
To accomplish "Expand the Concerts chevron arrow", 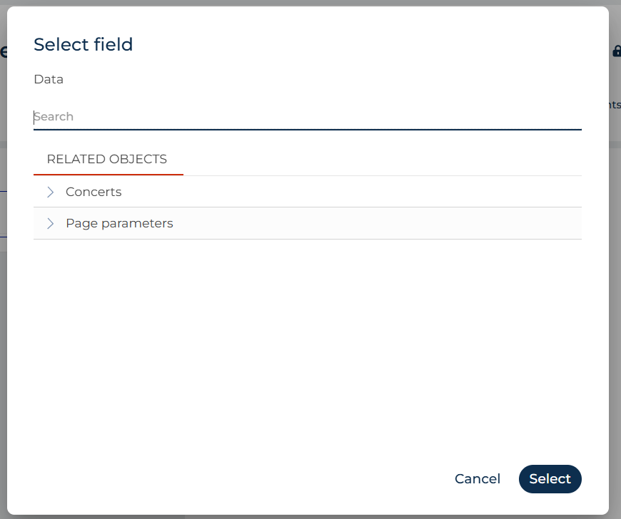I will pos(50,192).
